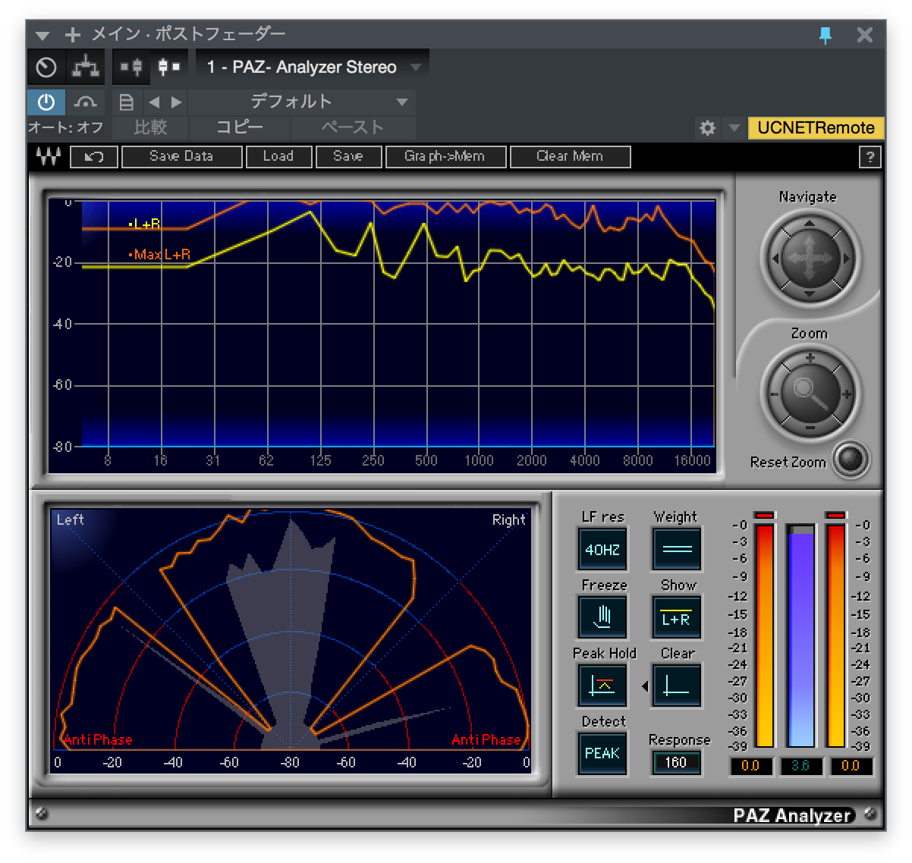Toggle the LF res 40HZ button
Viewport: 912px width, 863px height.
click(x=602, y=549)
